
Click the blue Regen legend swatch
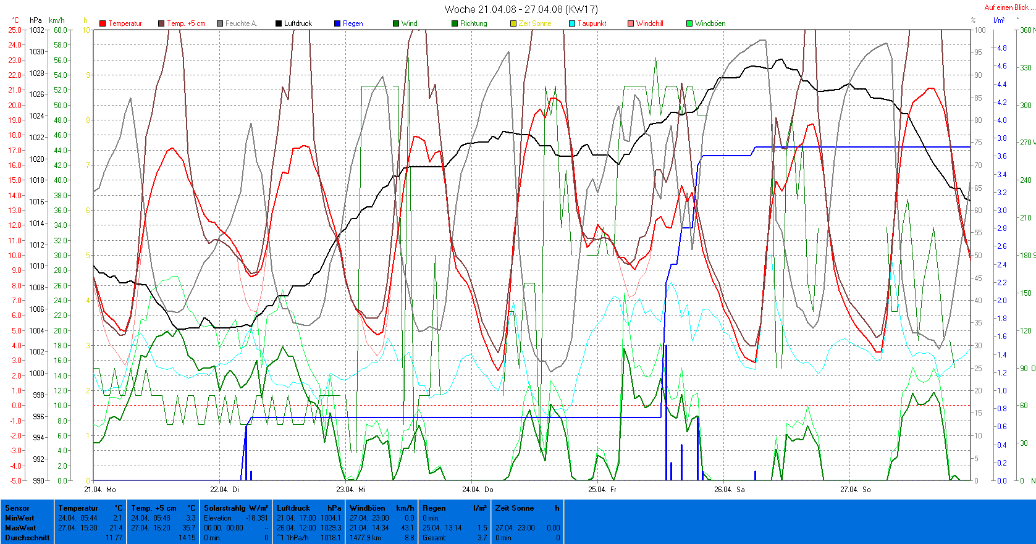coord(337,23)
